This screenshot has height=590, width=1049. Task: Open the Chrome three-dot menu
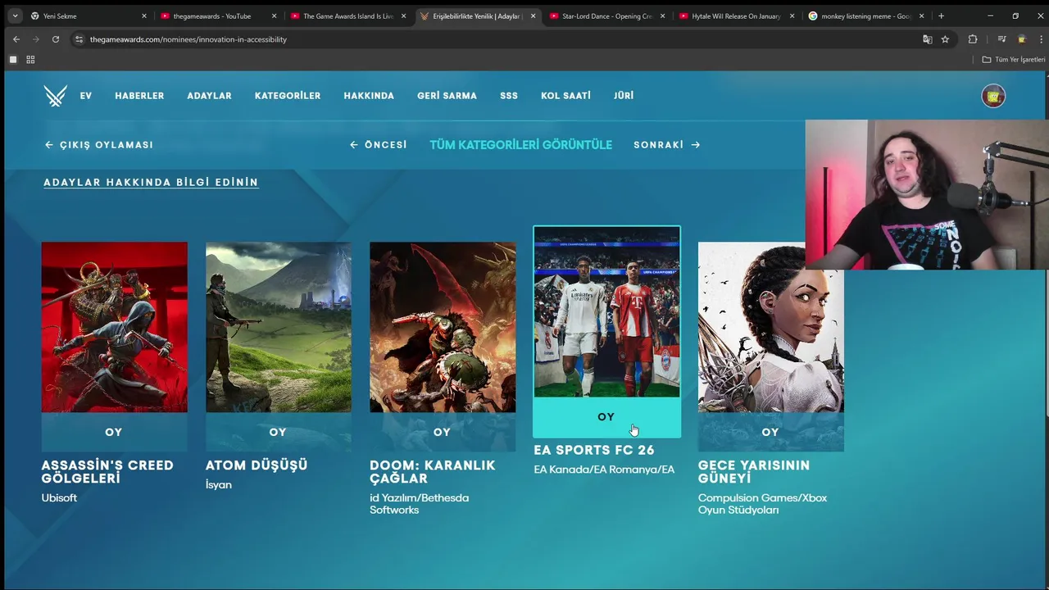pos(1041,39)
